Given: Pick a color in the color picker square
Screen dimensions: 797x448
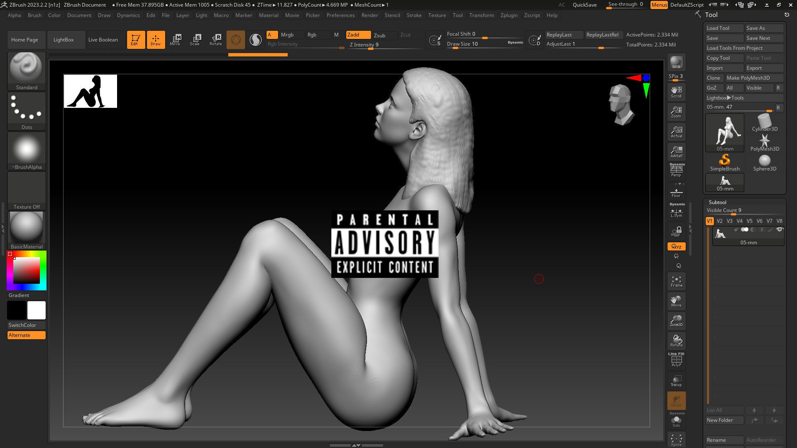Looking at the screenshot, I should pos(27,270).
